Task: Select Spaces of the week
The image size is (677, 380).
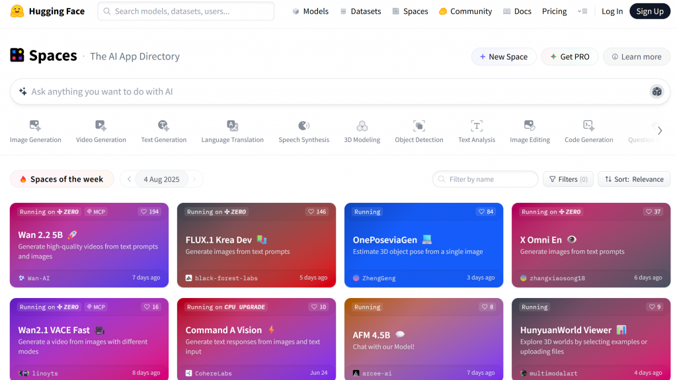Action: (61, 179)
